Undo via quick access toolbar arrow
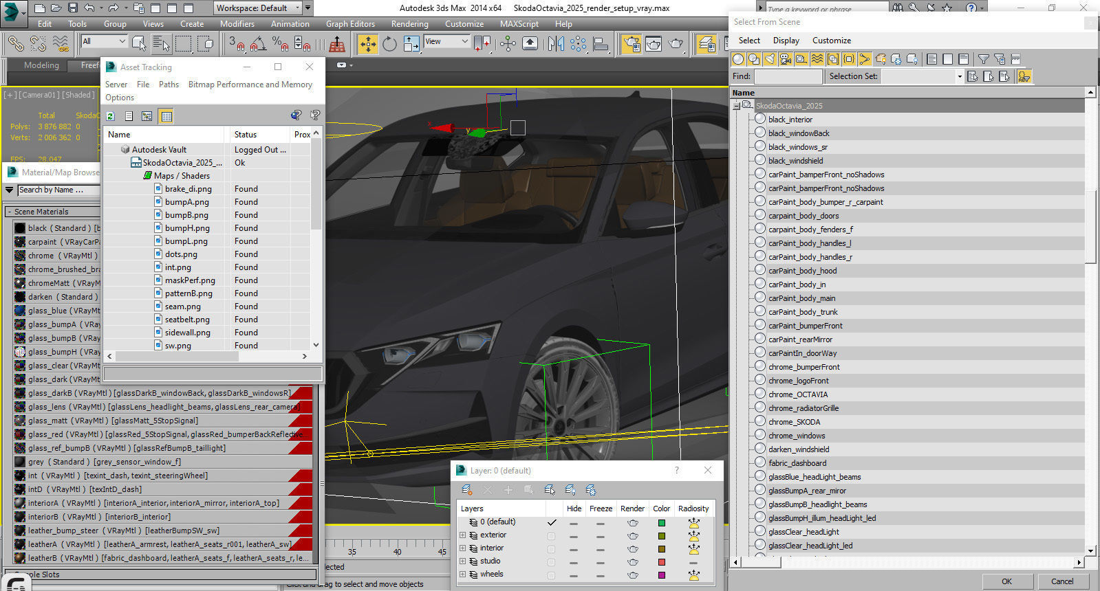This screenshot has width=1100, height=591. [x=89, y=8]
